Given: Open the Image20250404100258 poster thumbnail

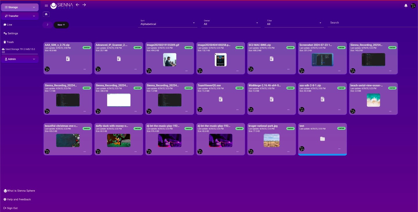Looking at the screenshot, I should [x=221, y=59].
